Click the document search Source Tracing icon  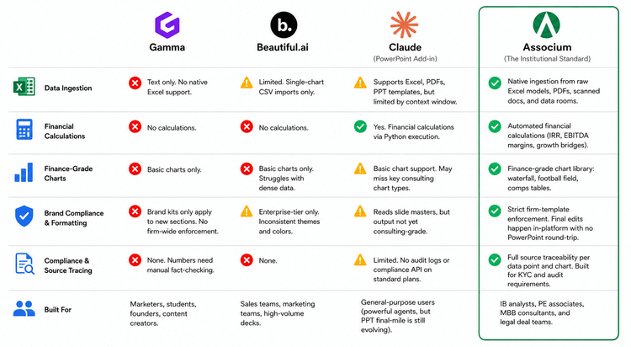(x=24, y=264)
